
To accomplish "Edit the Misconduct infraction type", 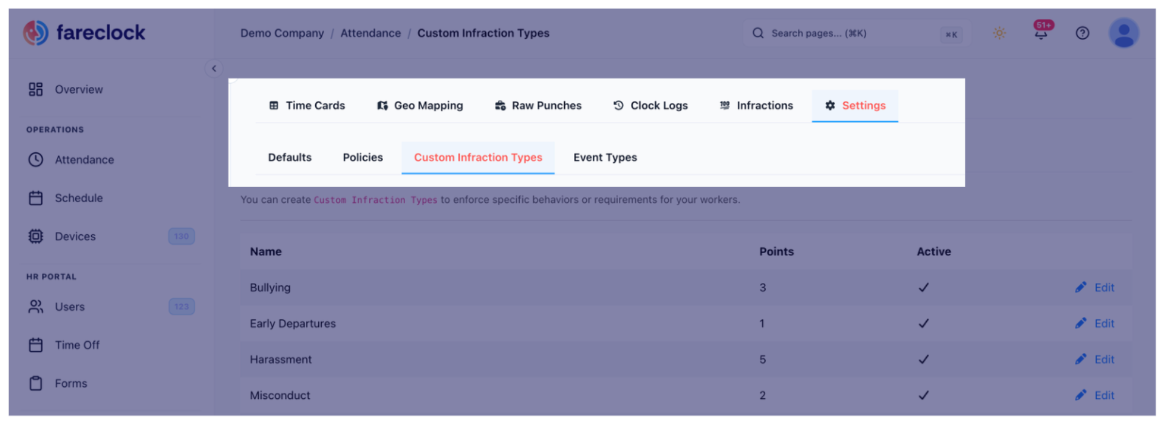I will (x=1095, y=395).
